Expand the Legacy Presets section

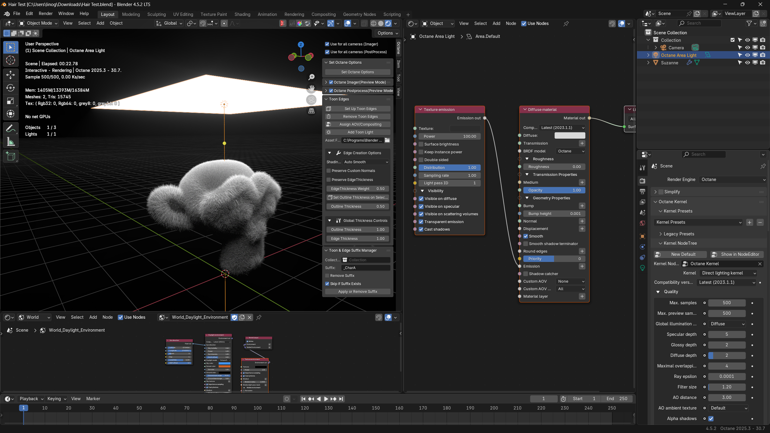coord(679,234)
